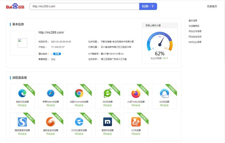Select the Liebao secure browser icon
225x143 pixels.
(51, 122)
